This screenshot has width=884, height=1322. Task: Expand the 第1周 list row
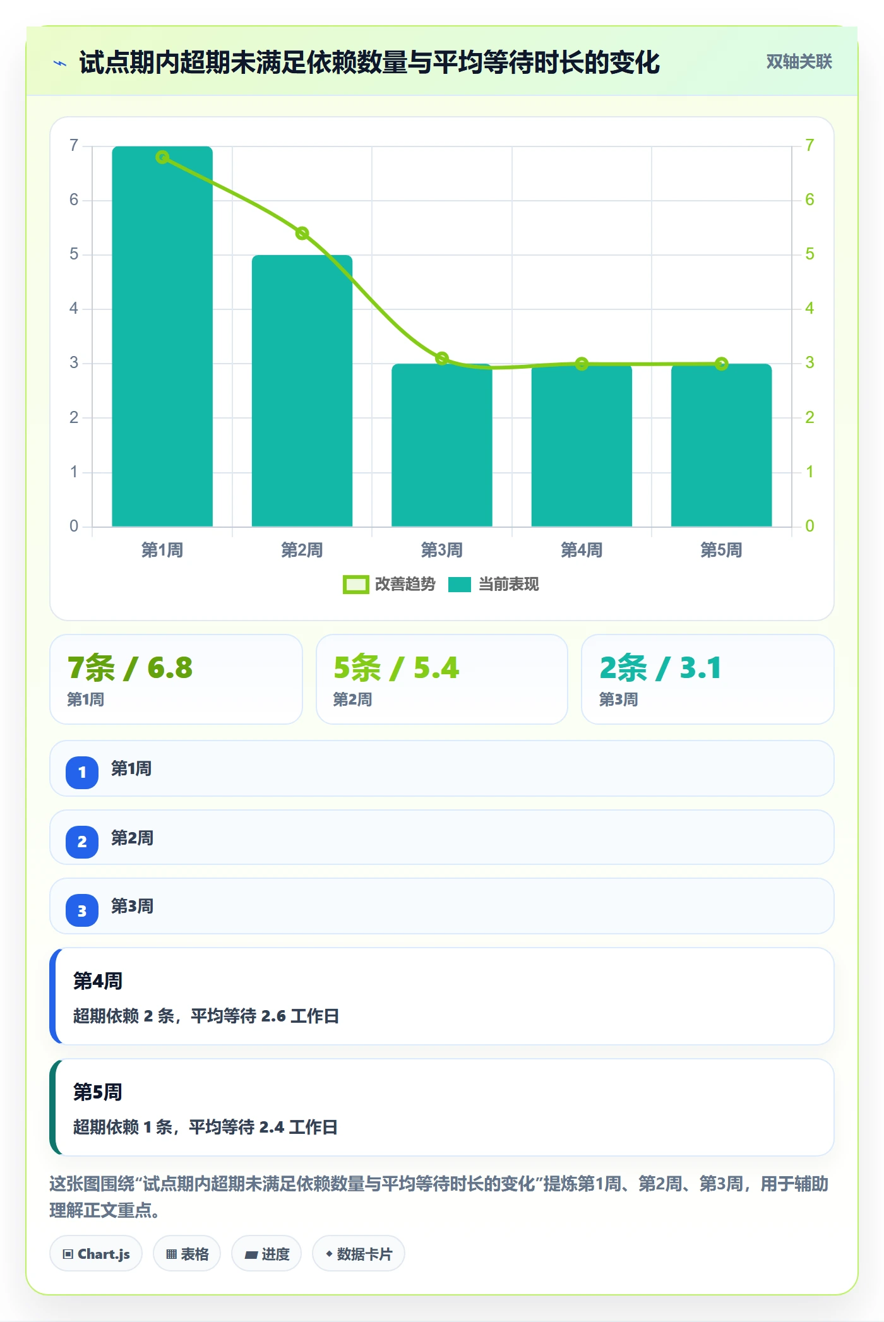point(442,769)
